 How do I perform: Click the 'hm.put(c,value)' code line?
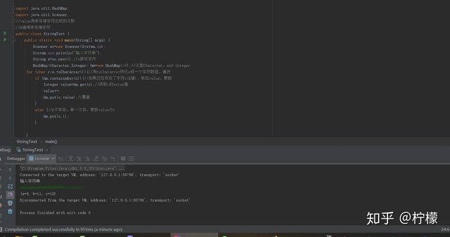coord(67,97)
